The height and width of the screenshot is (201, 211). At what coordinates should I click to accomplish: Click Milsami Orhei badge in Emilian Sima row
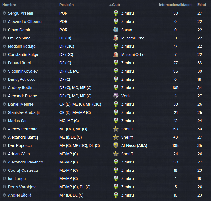[x=116, y=38]
